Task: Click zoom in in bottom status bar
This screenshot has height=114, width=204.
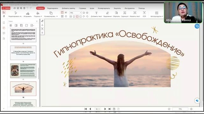Action: click(191, 109)
